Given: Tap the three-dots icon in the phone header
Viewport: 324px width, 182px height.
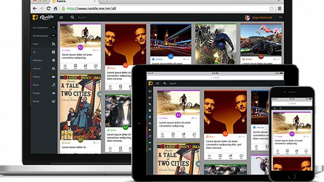Looking at the screenshot, I should (x=309, y=108).
